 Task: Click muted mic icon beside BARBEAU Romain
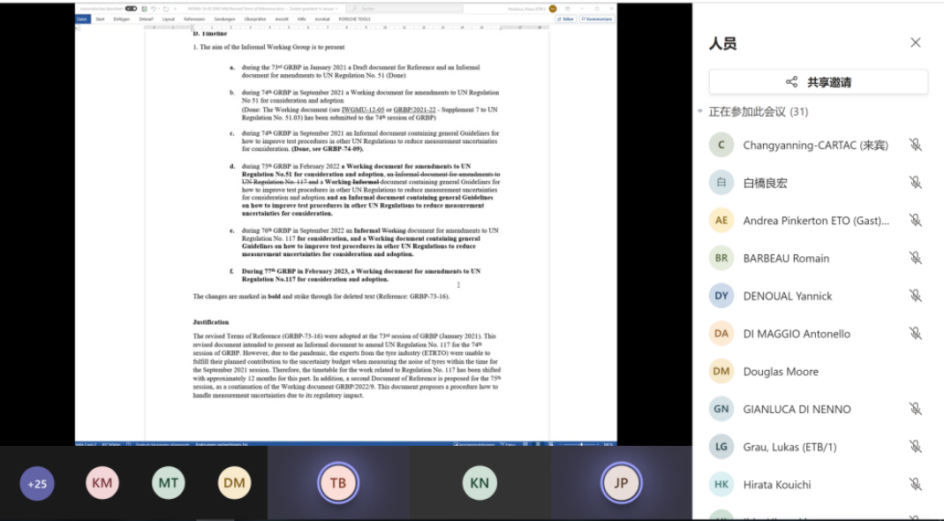click(915, 258)
